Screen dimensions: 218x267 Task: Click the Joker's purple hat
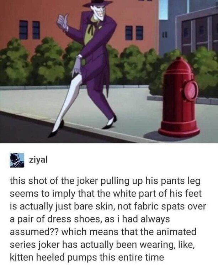(99, 4)
